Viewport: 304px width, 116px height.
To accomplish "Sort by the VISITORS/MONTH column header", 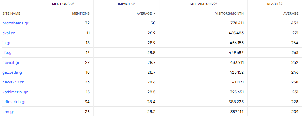I will click(x=229, y=13).
